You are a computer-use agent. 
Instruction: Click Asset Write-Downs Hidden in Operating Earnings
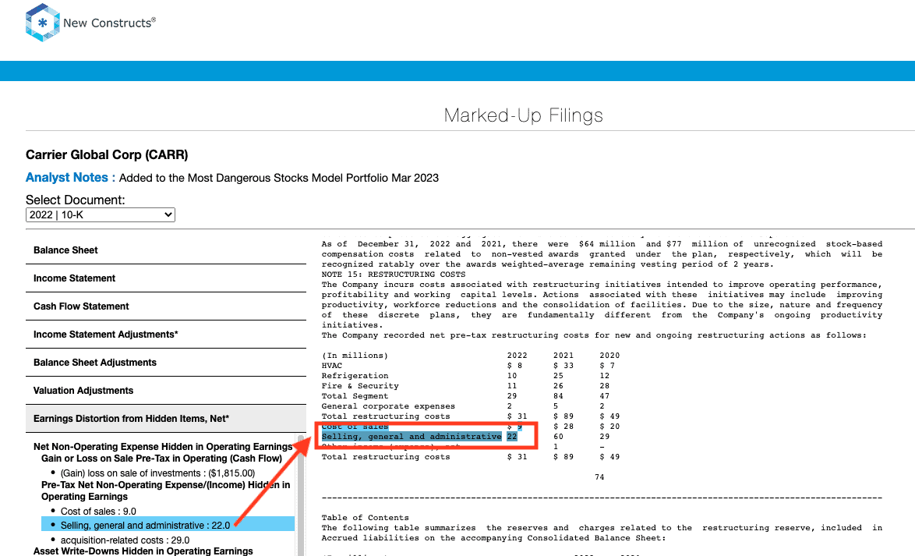tap(143, 551)
